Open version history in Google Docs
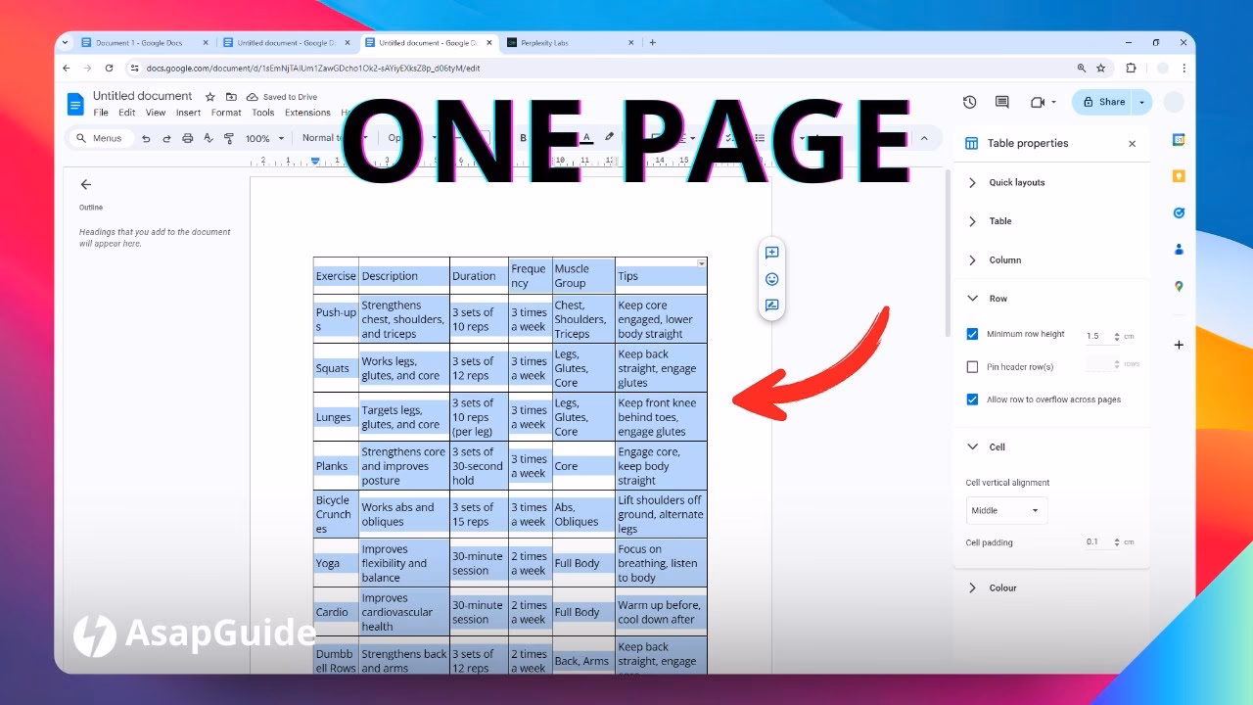Image resolution: width=1253 pixels, height=705 pixels. coord(969,102)
